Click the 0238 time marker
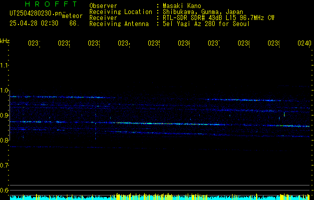 coord(244,43)
